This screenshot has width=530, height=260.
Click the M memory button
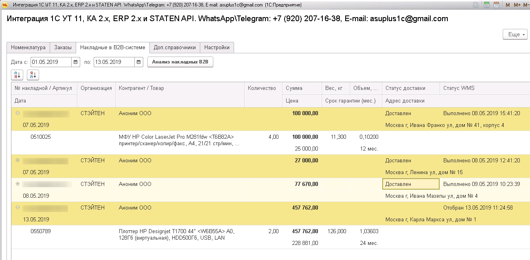(508, 5)
